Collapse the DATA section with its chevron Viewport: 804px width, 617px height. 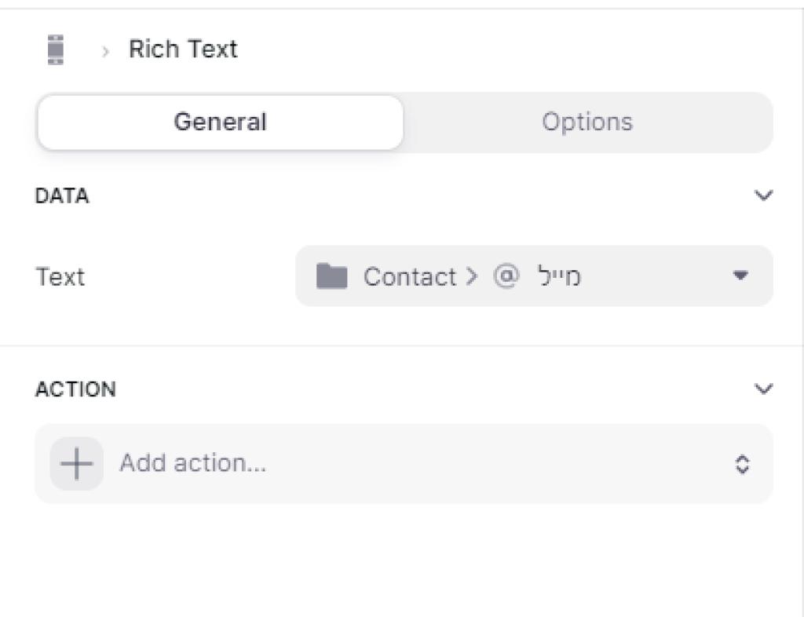click(x=763, y=195)
